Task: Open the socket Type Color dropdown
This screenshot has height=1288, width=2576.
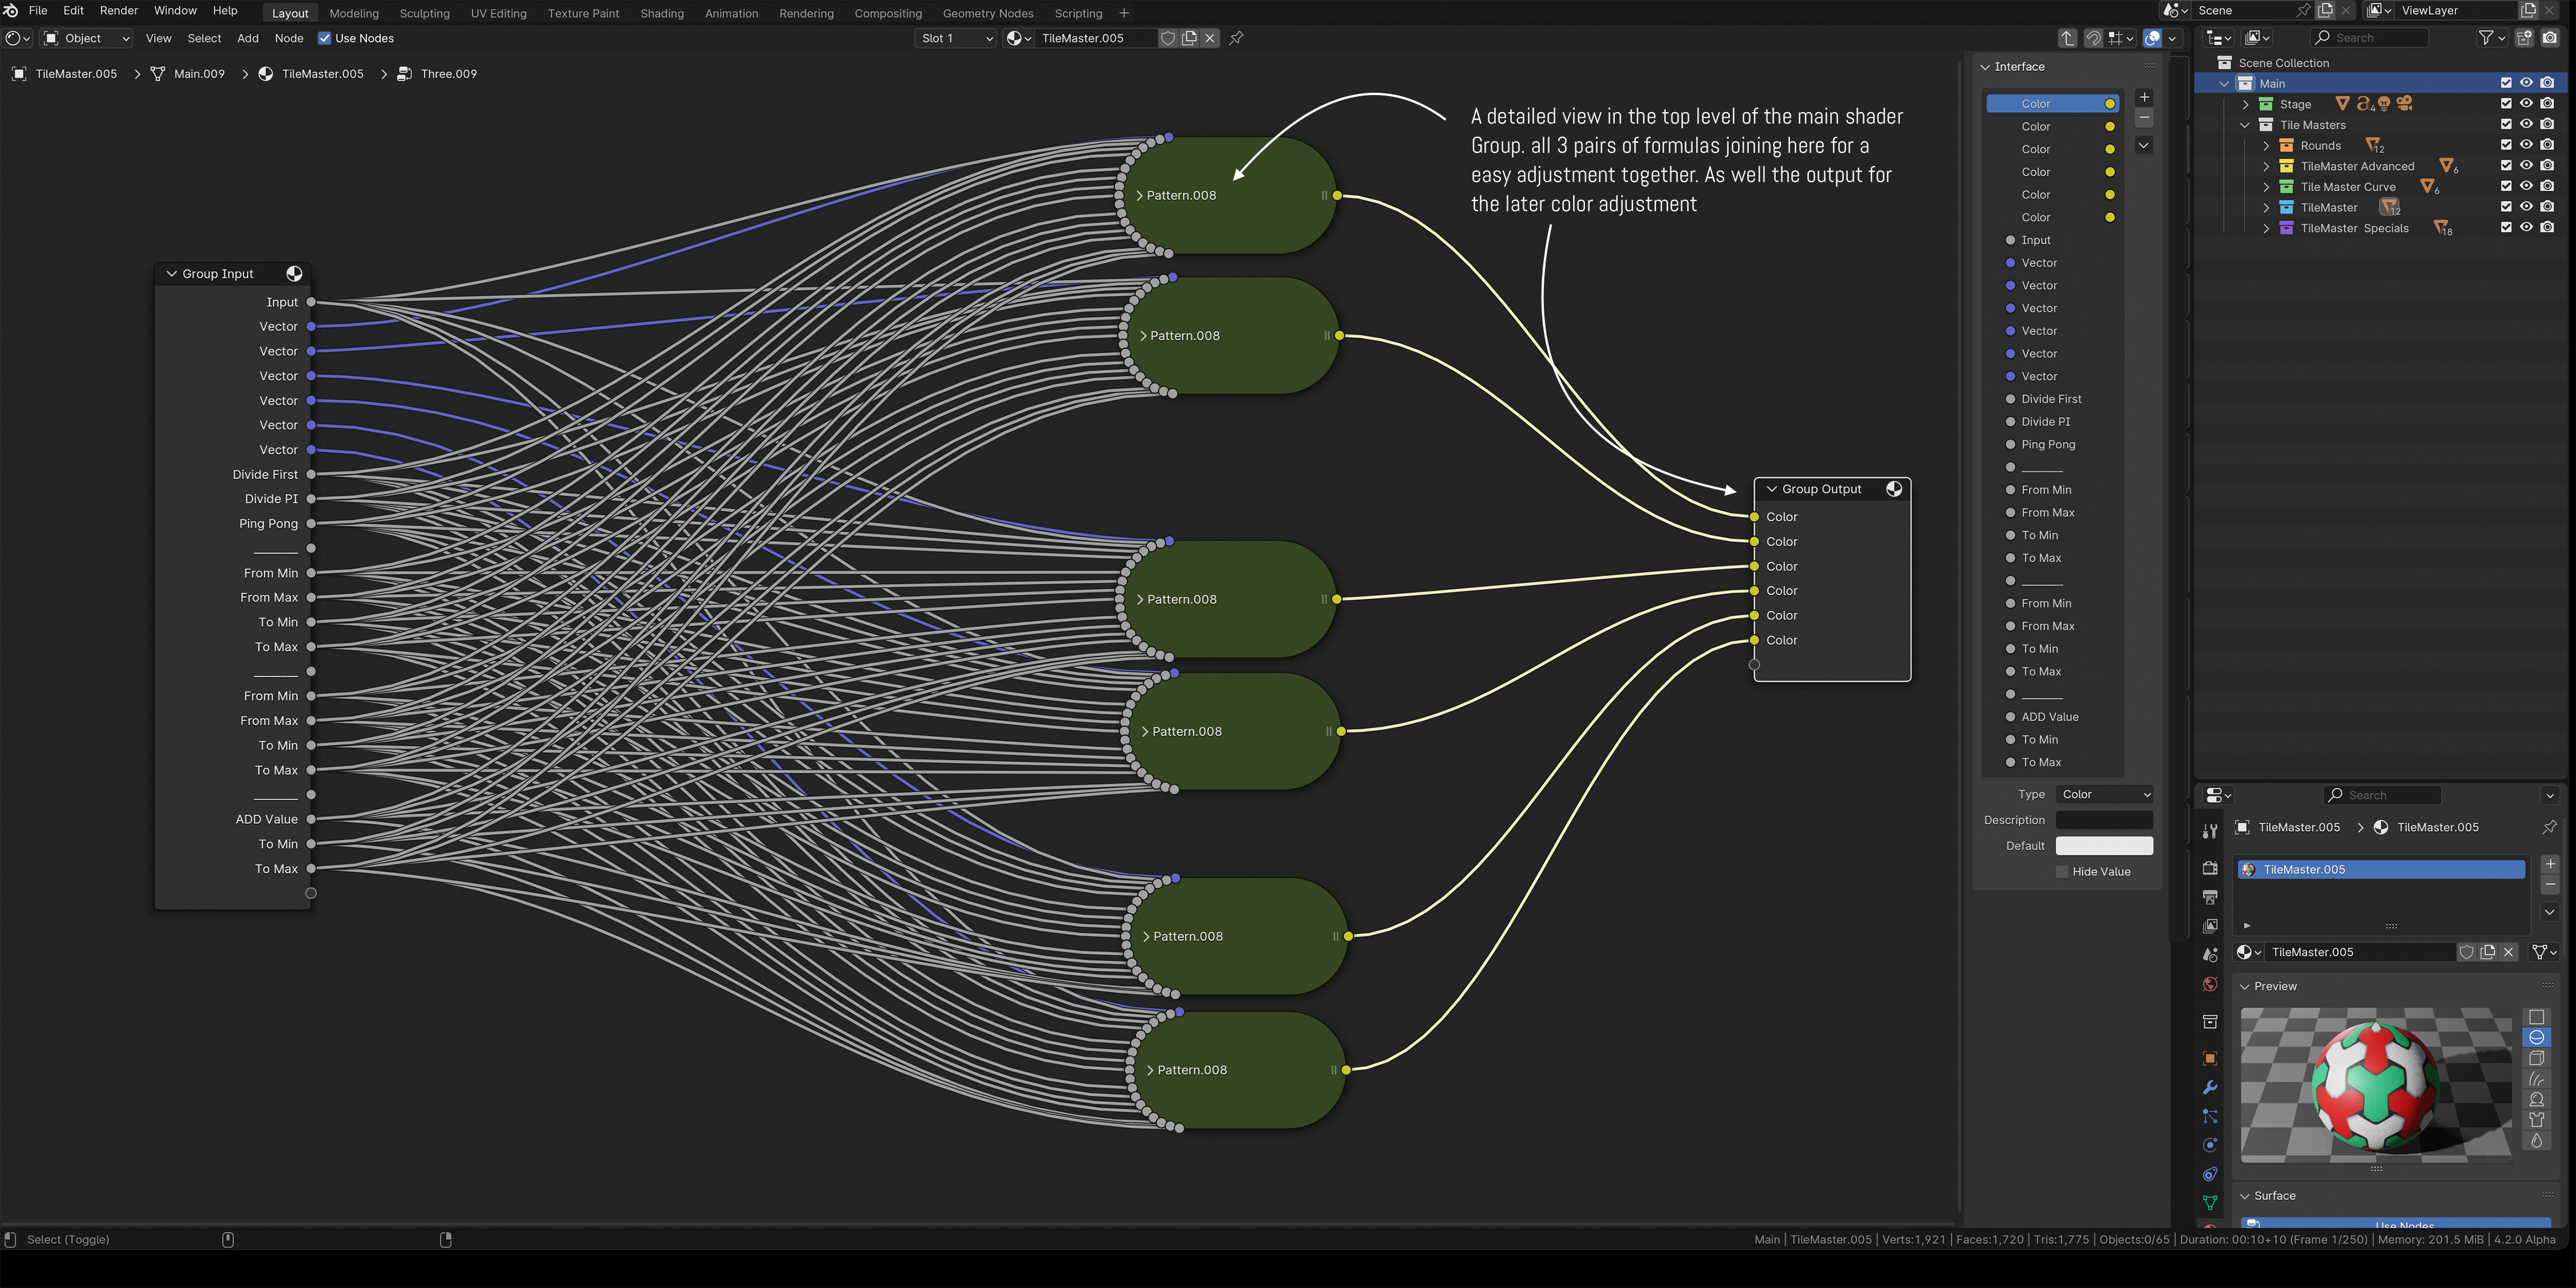Action: 2104,794
